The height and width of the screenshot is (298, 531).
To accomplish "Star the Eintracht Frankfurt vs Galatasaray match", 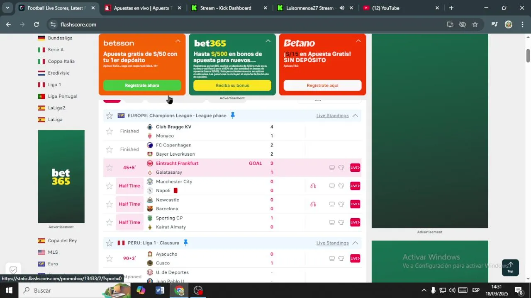I will (x=110, y=168).
